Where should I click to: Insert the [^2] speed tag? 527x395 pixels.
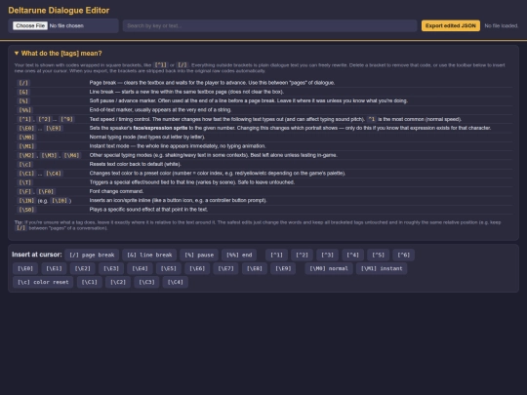tap(302, 255)
